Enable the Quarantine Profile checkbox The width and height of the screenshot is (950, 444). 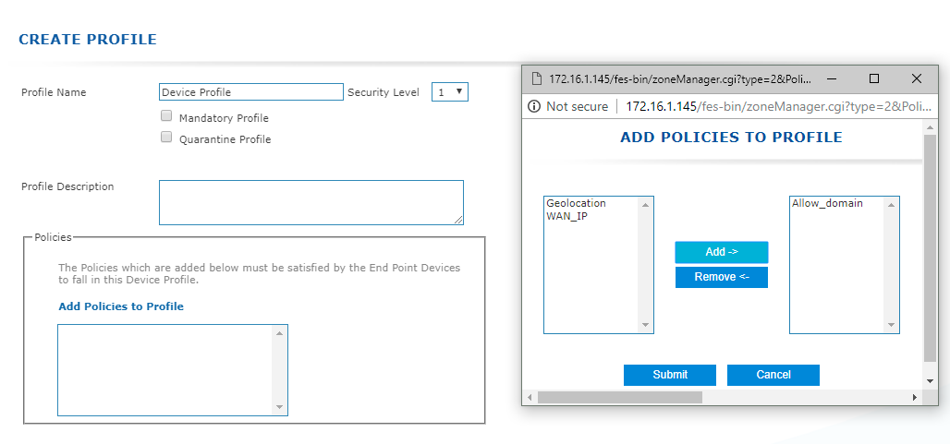pos(166,138)
